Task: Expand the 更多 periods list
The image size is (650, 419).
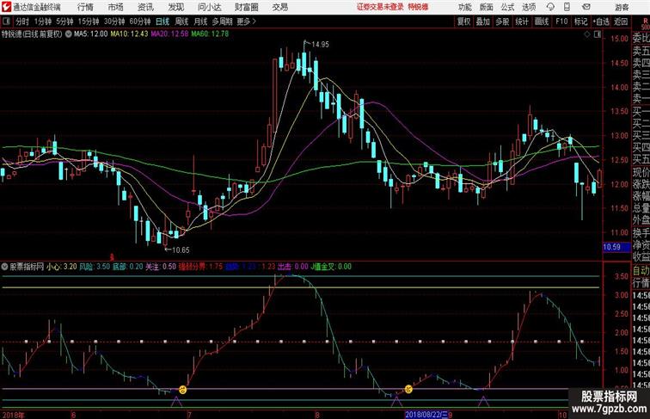Action: coord(246,22)
